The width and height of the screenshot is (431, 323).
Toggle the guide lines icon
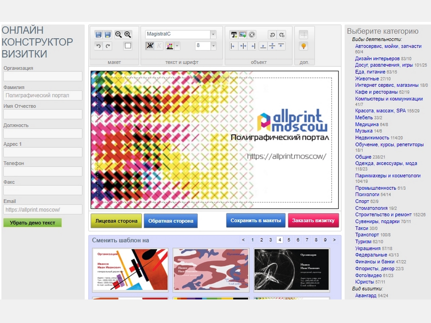tap(304, 34)
